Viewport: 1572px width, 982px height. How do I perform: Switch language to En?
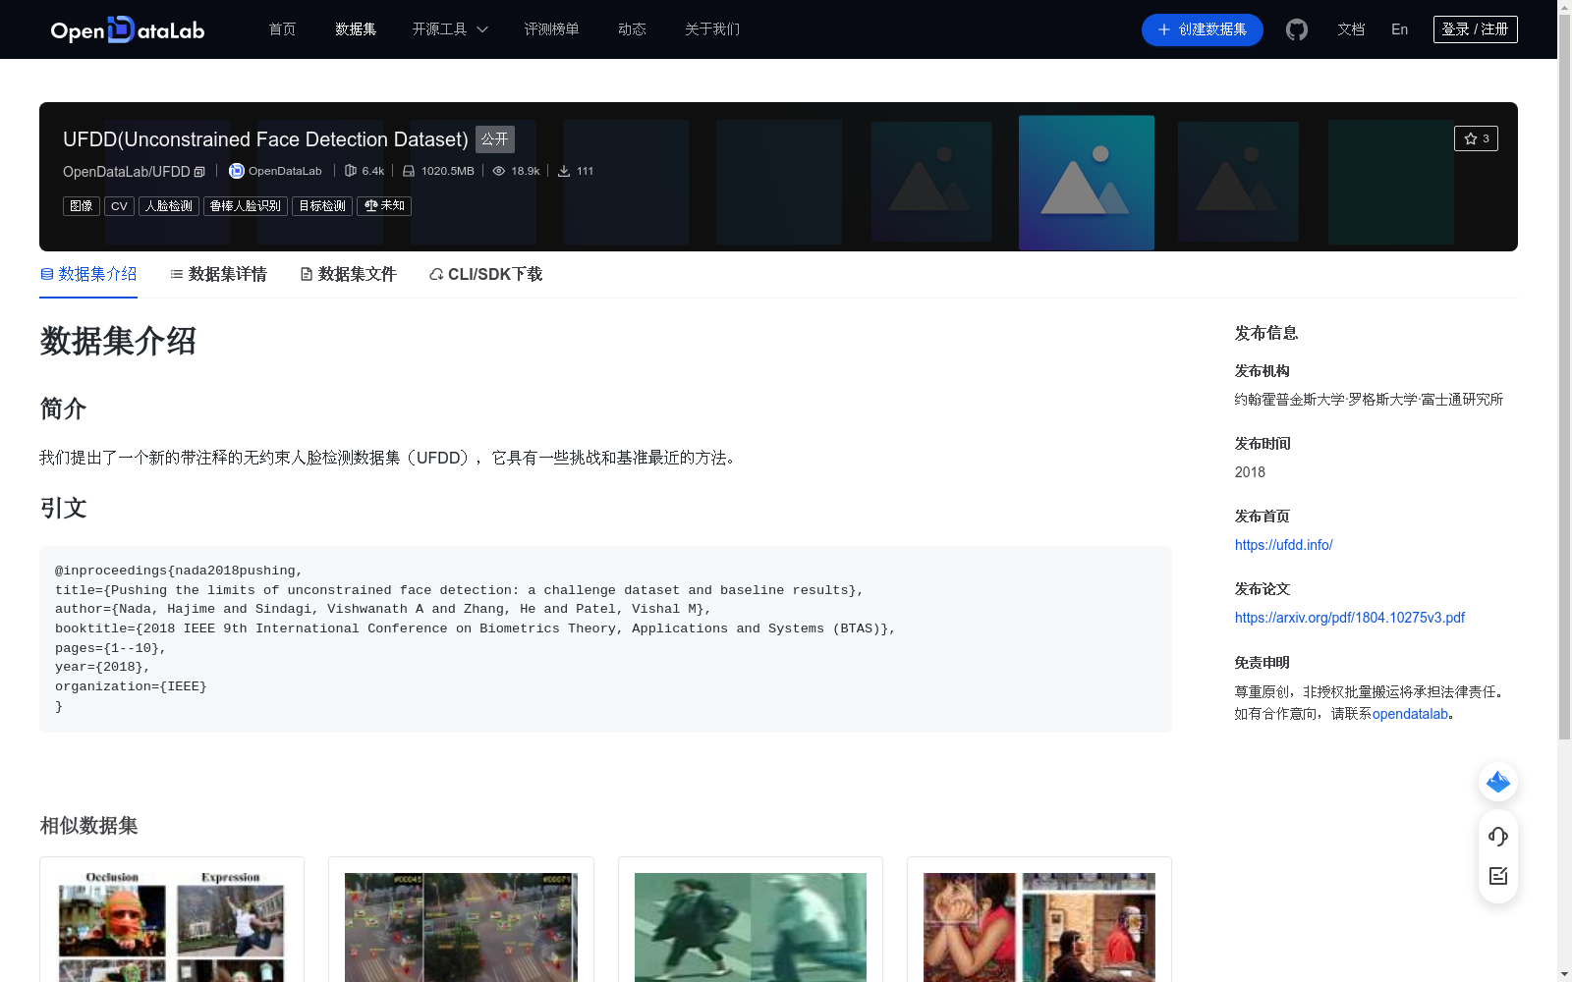coord(1400,29)
